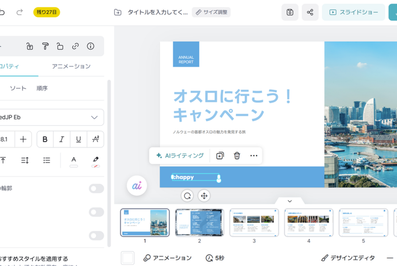Click the vertical align top icon
This screenshot has height=266, width=397.
(x=3, y=160)
